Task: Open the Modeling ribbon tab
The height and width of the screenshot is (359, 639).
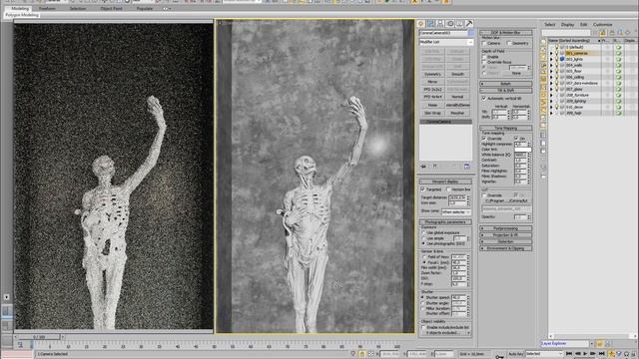Action: click(20, 9)
